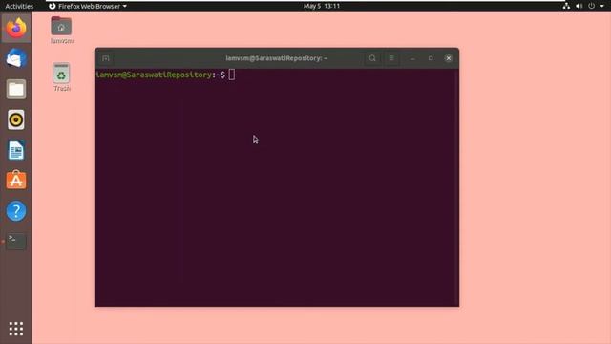This screenshot has width=611, height=344.
Task: Open the clock showing May 5 13:11
Action: pos(322,6)
